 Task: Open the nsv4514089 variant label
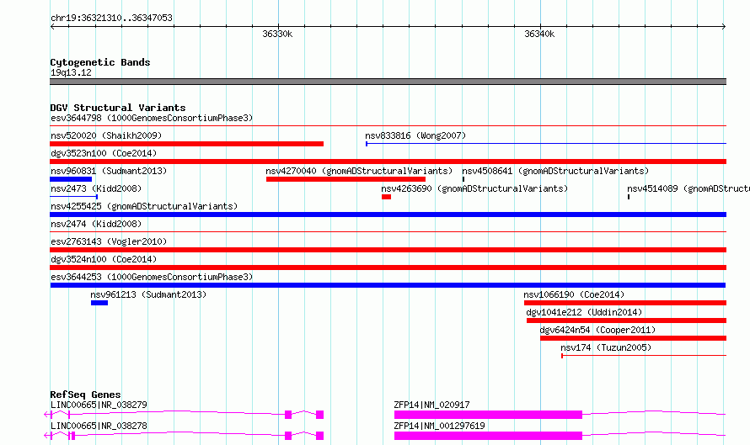[x=688, y=188]
